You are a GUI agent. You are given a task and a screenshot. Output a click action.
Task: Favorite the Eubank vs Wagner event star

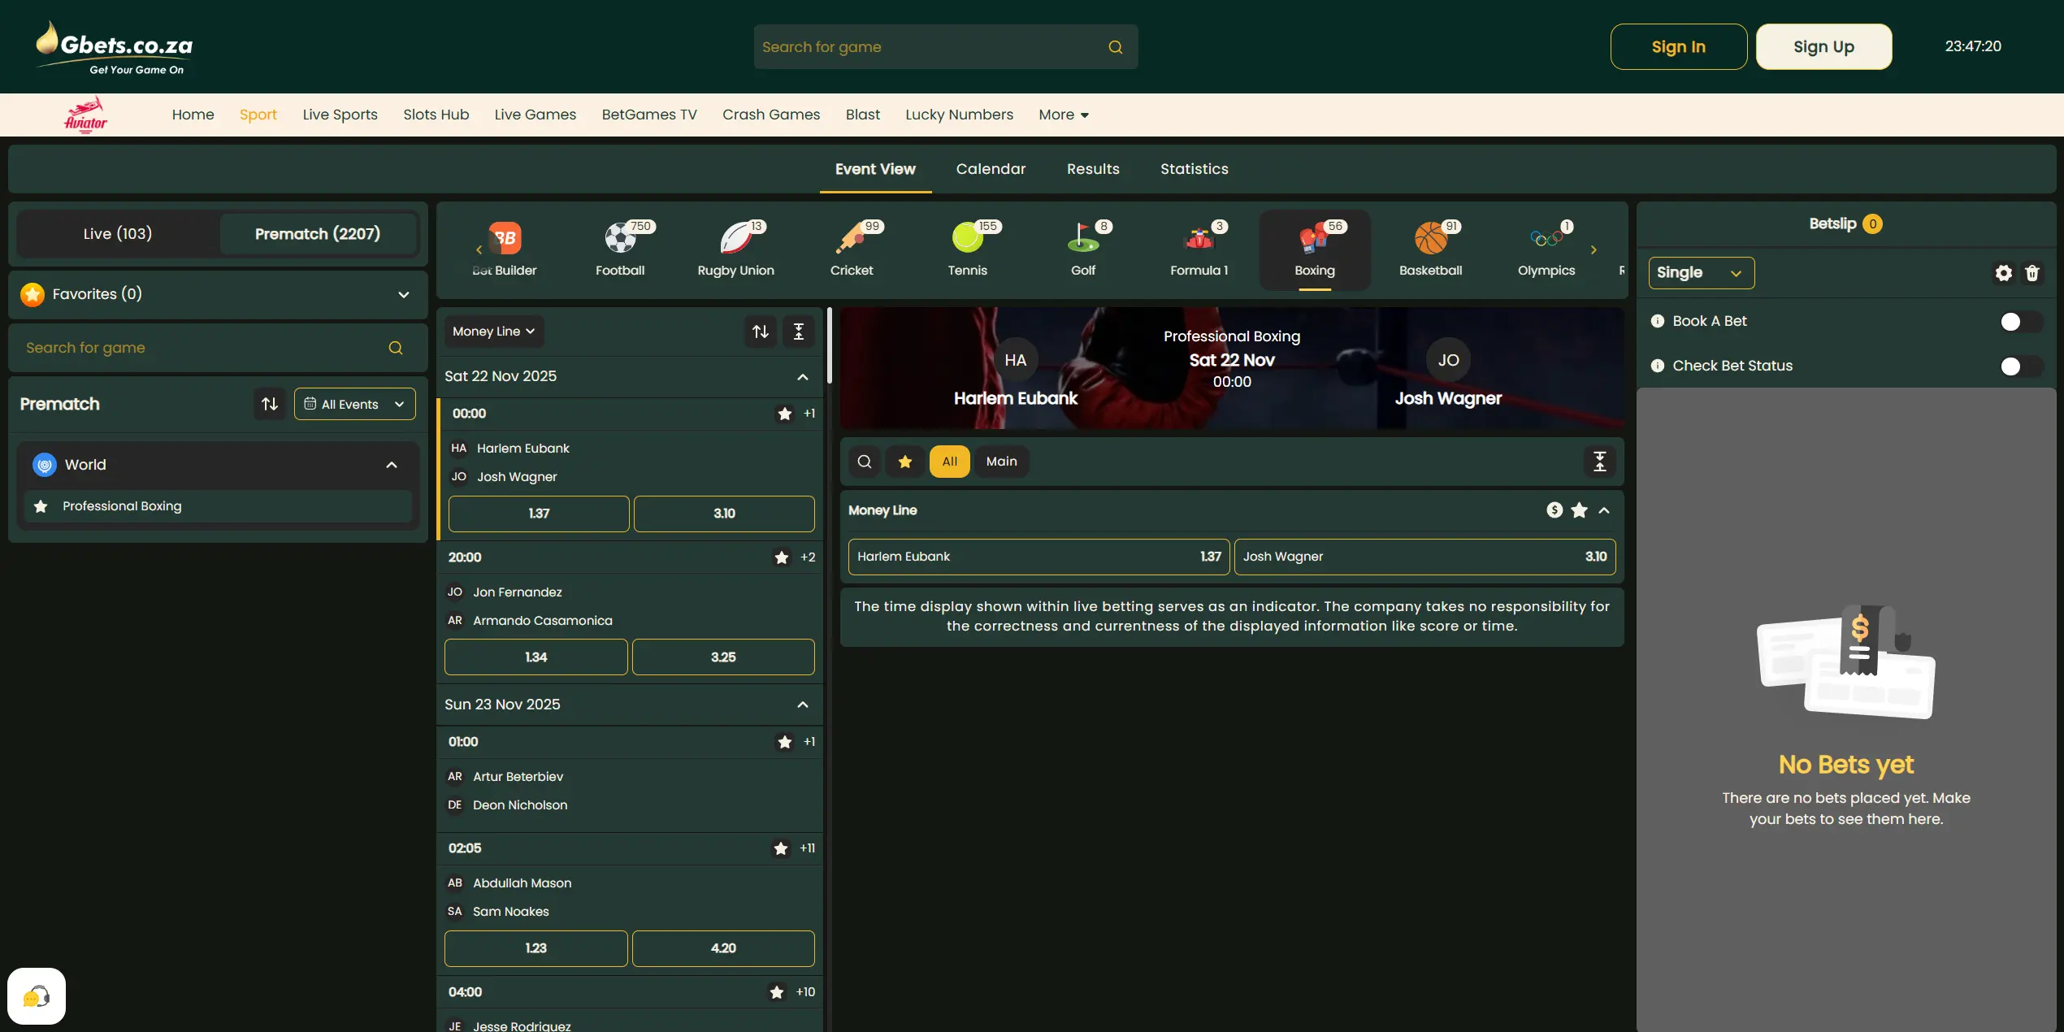pyautogui.click(x=784, y=414)
